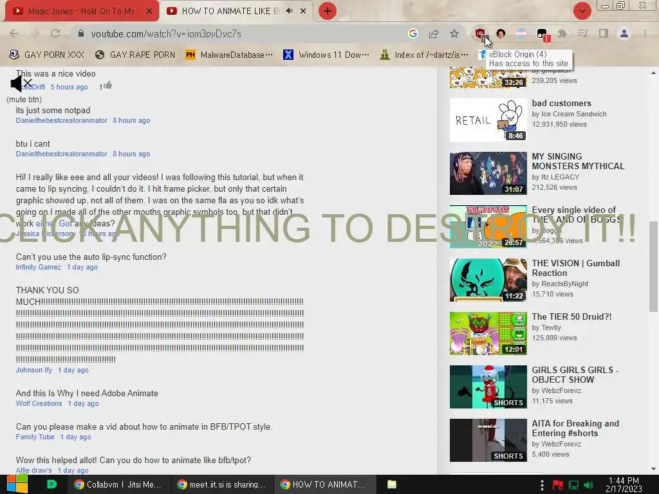Open Index of /~dartz/is bookmark
The image size is (659, 494).
tap(423, 55)
